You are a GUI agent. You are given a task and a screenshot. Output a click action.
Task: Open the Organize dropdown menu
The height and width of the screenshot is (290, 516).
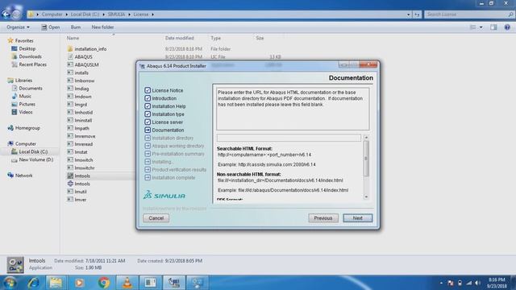point(18,27)
